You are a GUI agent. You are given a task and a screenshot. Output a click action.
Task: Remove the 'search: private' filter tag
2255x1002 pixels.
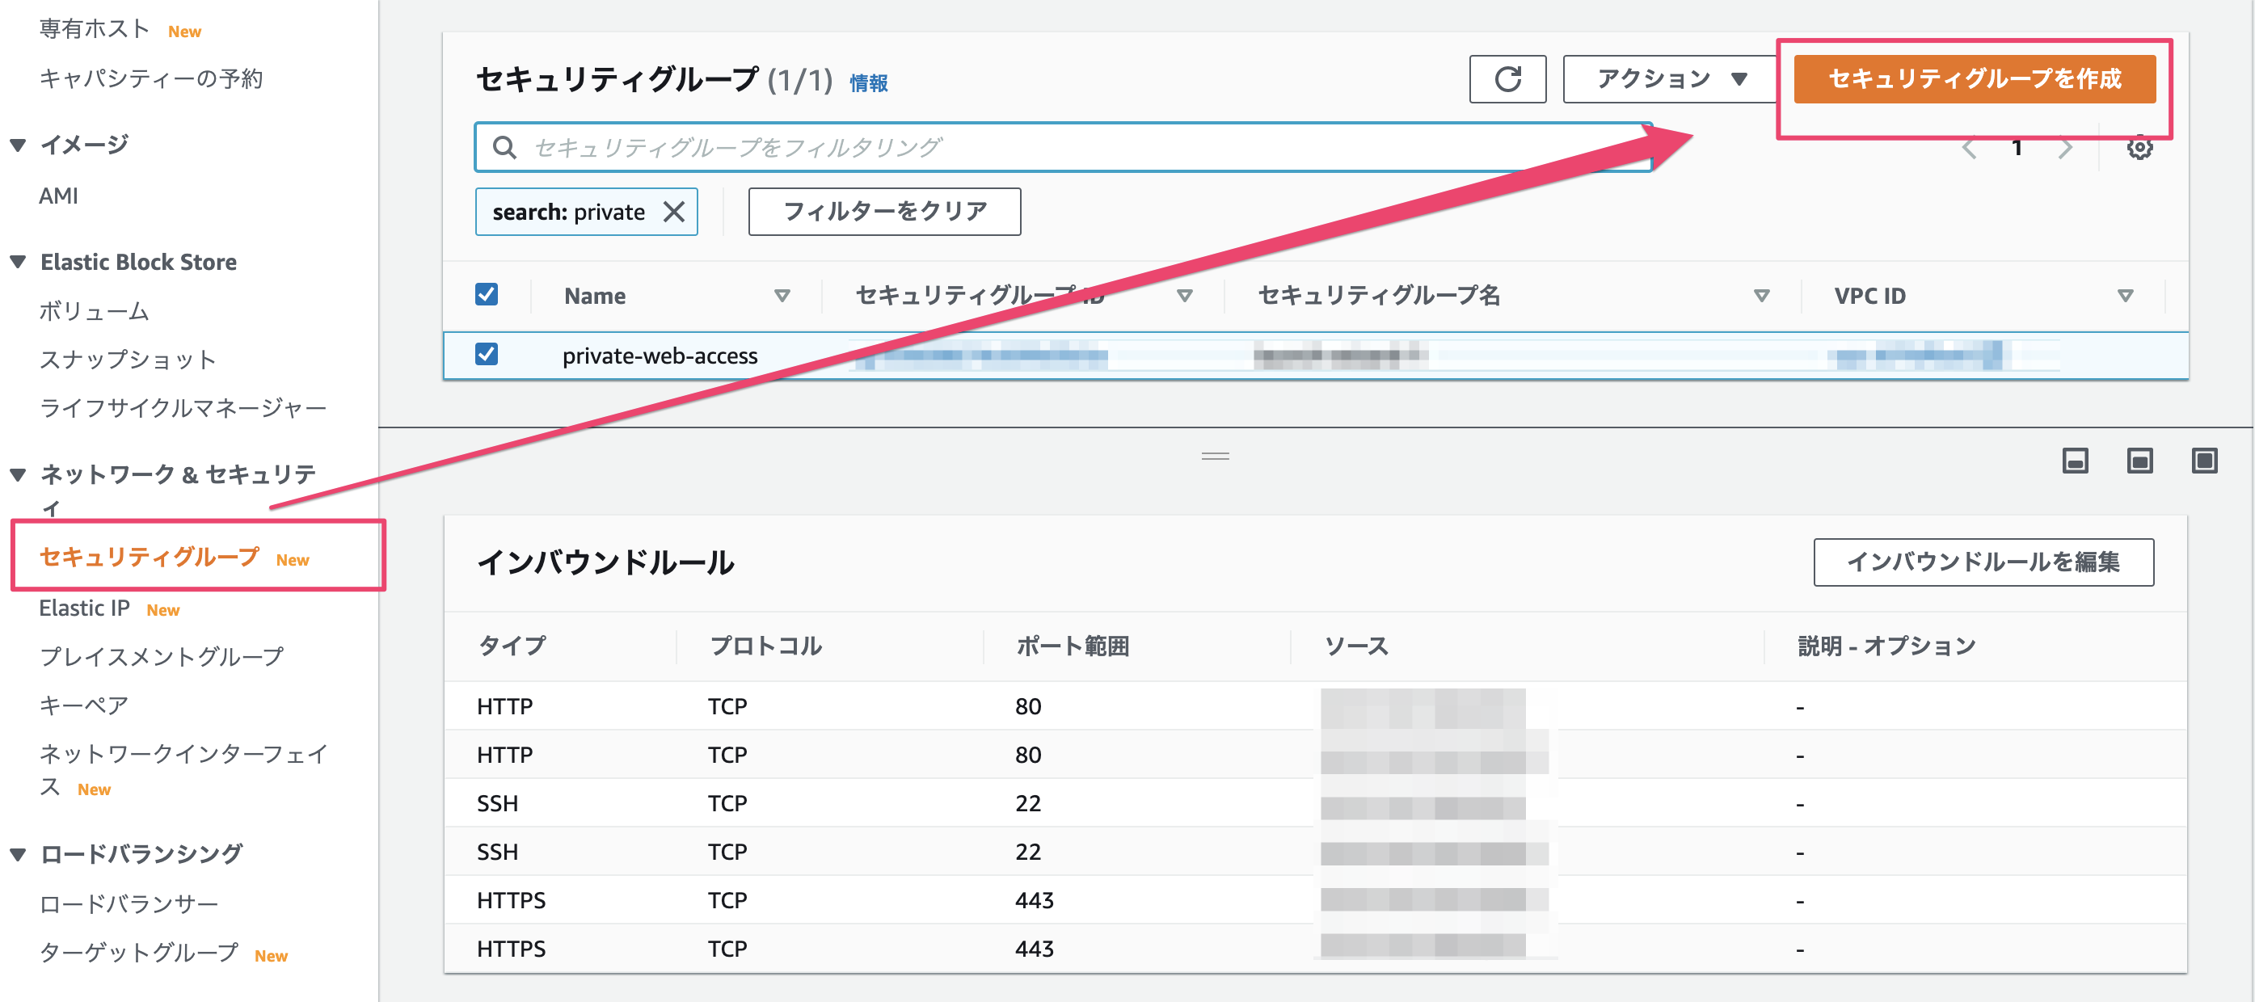(x=673, y=212)
